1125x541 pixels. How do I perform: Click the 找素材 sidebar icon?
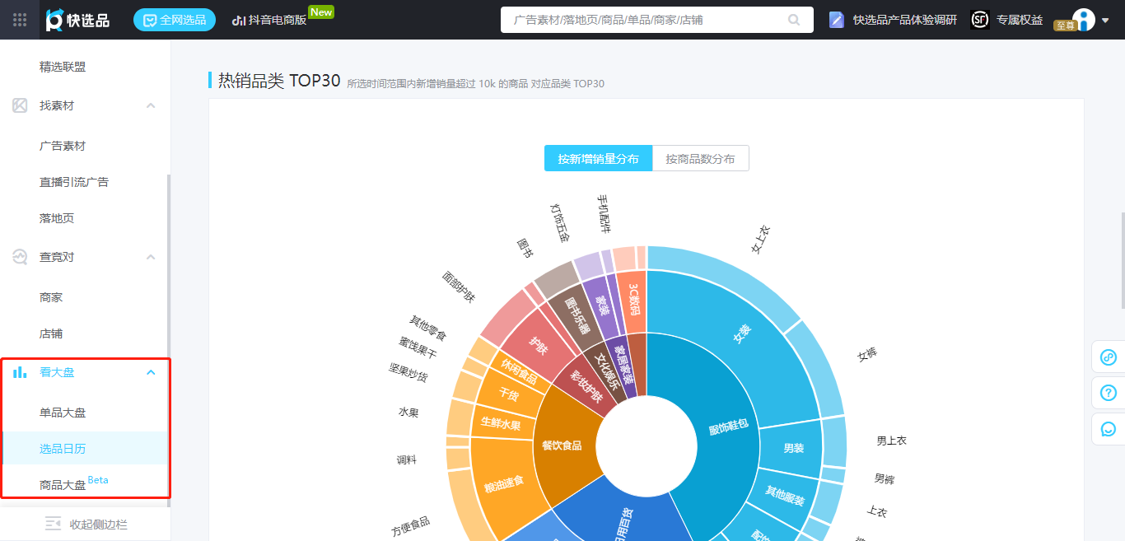pyautogui.click(x=20, y=105)
